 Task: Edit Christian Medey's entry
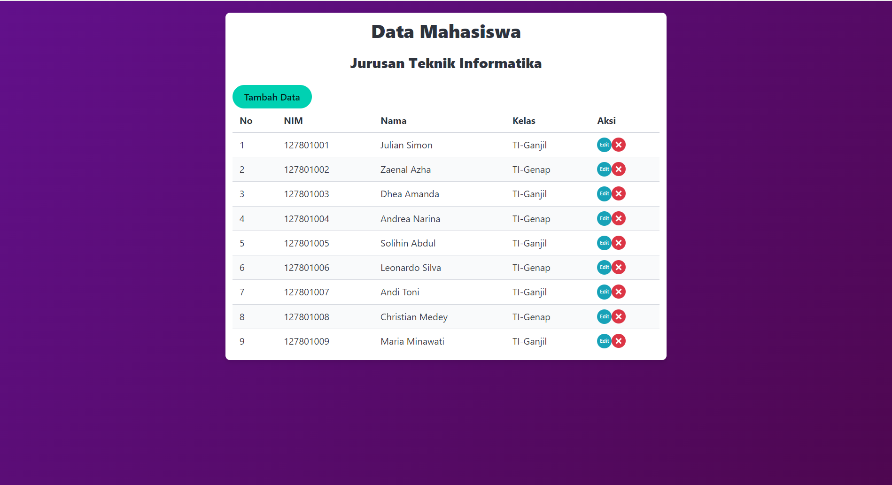point(604,316)
